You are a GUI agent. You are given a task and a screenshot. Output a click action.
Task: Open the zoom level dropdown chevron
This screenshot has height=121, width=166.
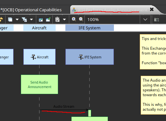tap(145, 19)
